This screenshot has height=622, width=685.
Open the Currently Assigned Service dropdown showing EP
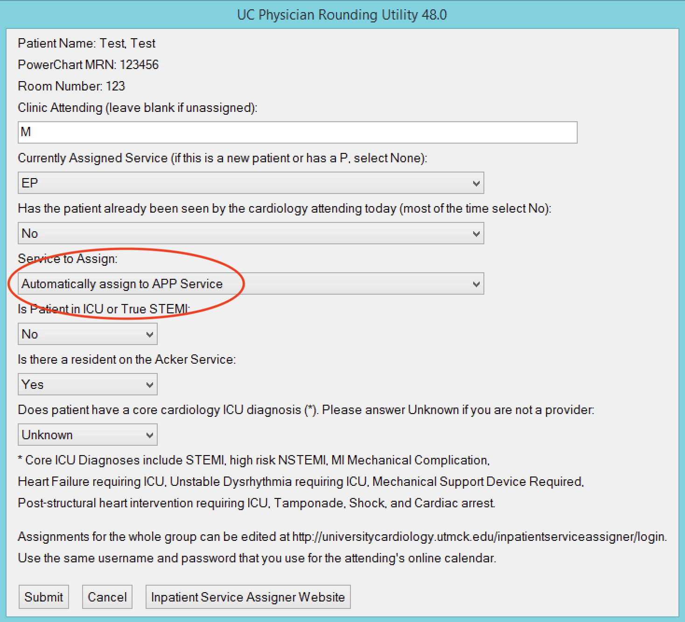tap(251, 183)
